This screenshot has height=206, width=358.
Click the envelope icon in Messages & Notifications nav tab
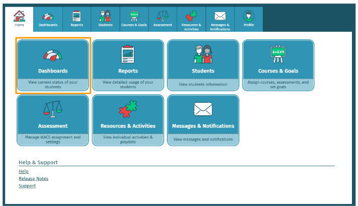point(220,16)
